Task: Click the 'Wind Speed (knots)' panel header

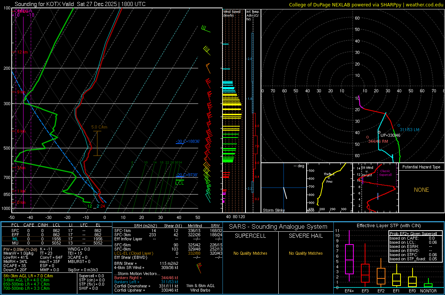Action: (232, 14)
